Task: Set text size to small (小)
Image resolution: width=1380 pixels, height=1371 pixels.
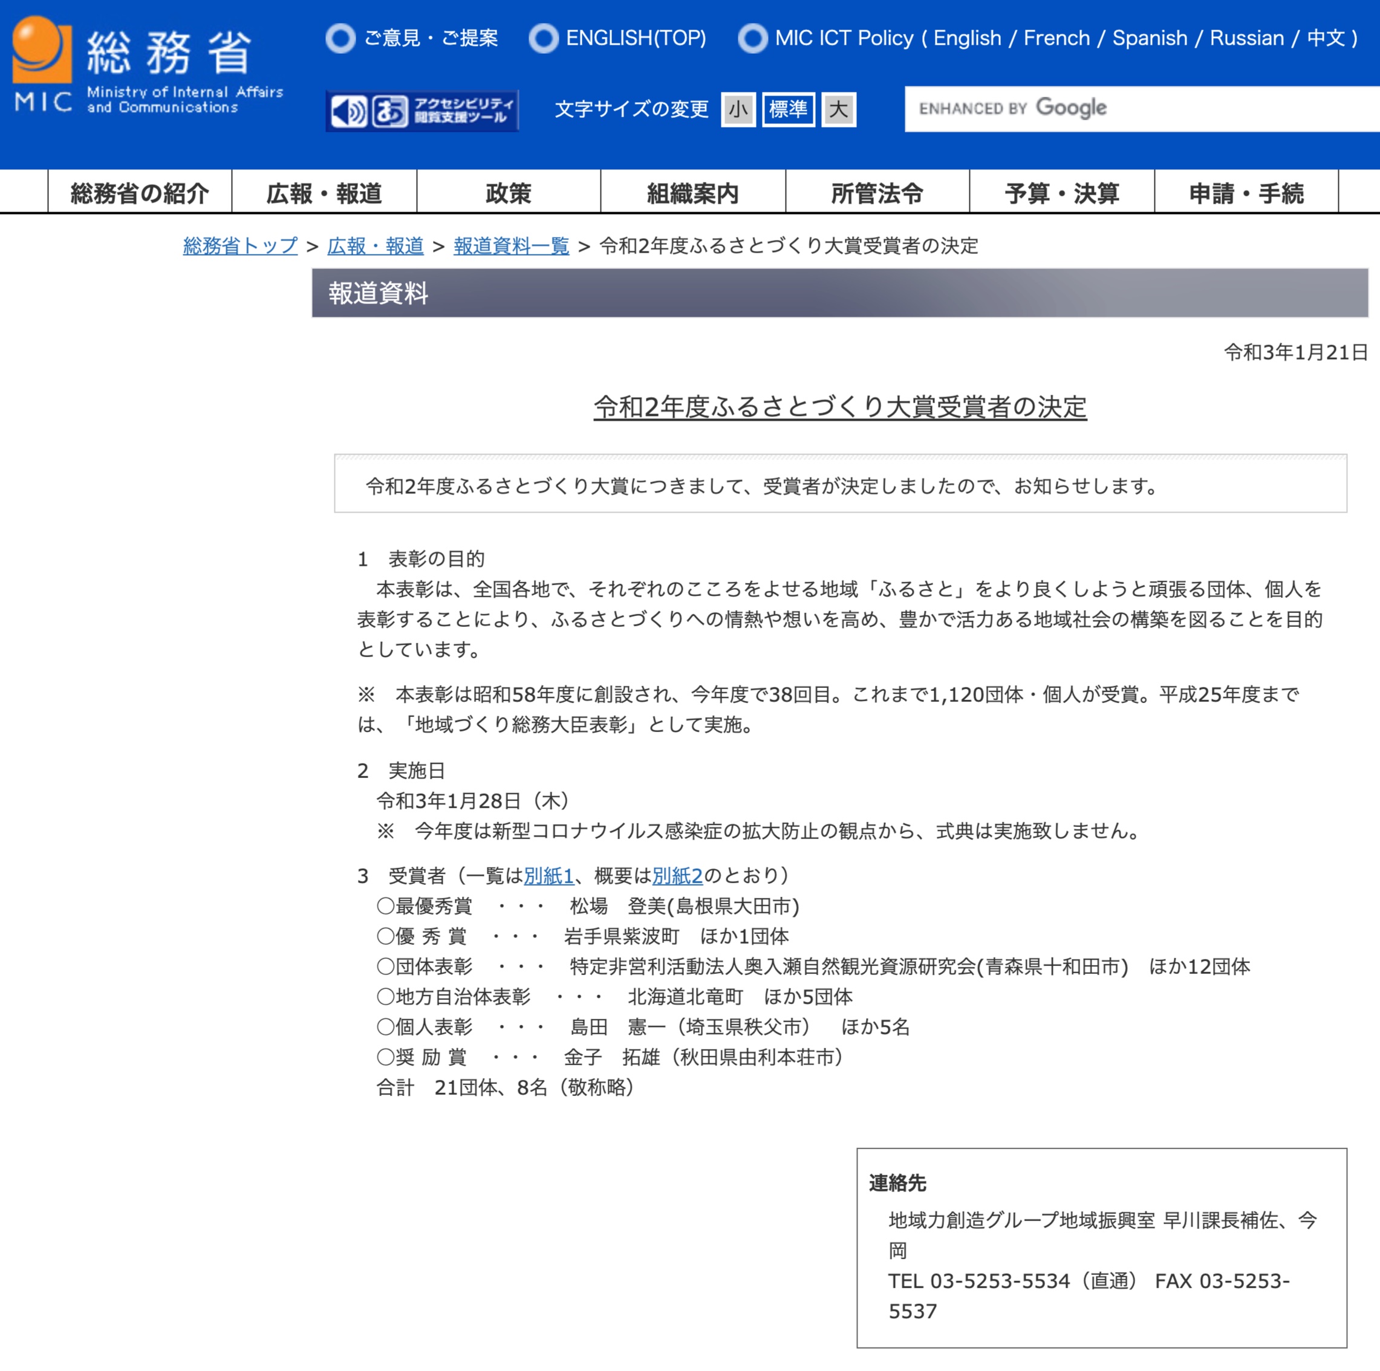Action: tap(737, 109)
